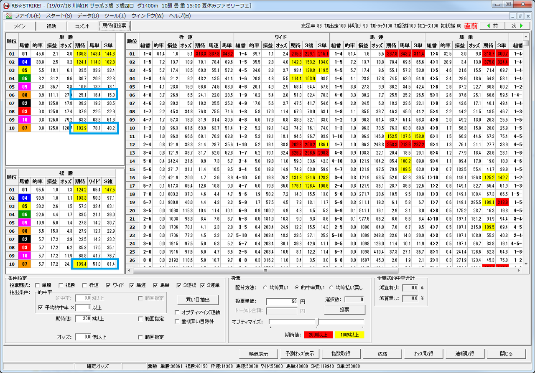
Task: Click the 映像表示 button
Action: pyautogui.click(x=258, y=353)
